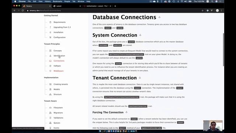Click the Upgrading from 5.3 icon
The image size is (236, 133).
click(x=50, y=27)
